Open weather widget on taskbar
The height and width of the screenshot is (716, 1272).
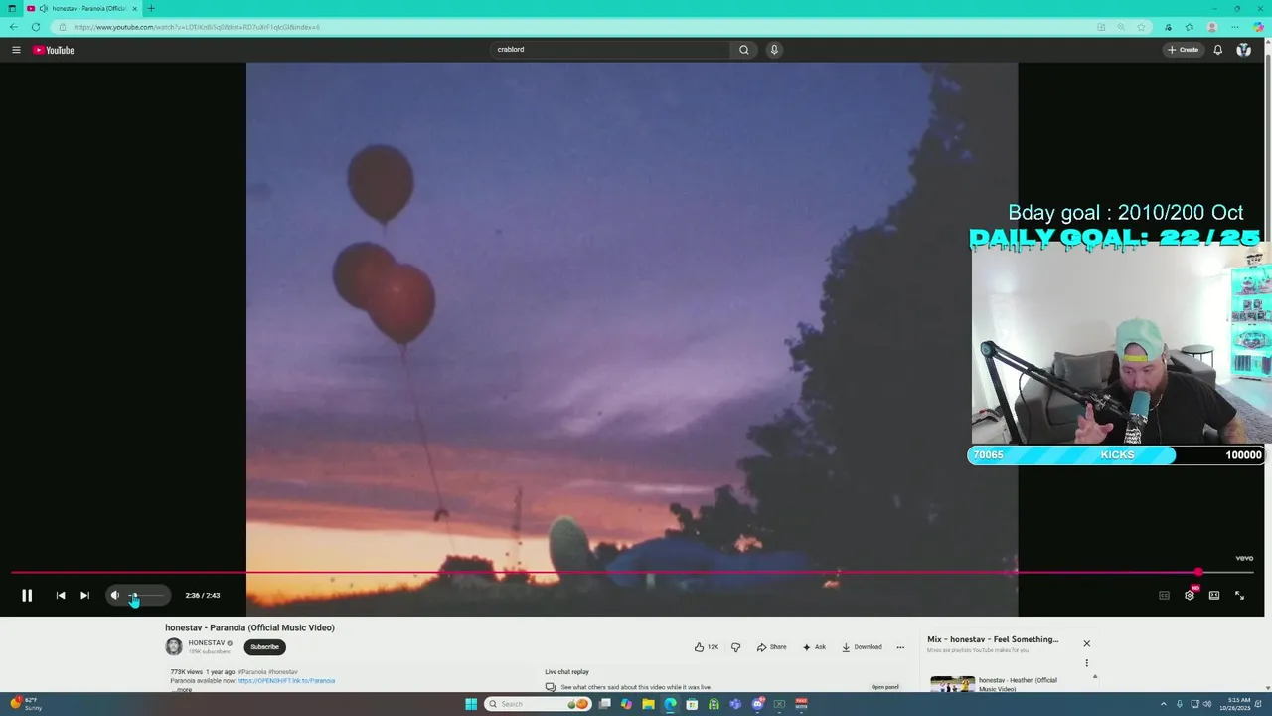coord(27,704)
